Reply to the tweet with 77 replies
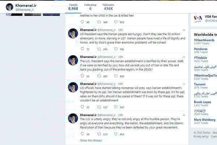 click(x=82, y=49)
